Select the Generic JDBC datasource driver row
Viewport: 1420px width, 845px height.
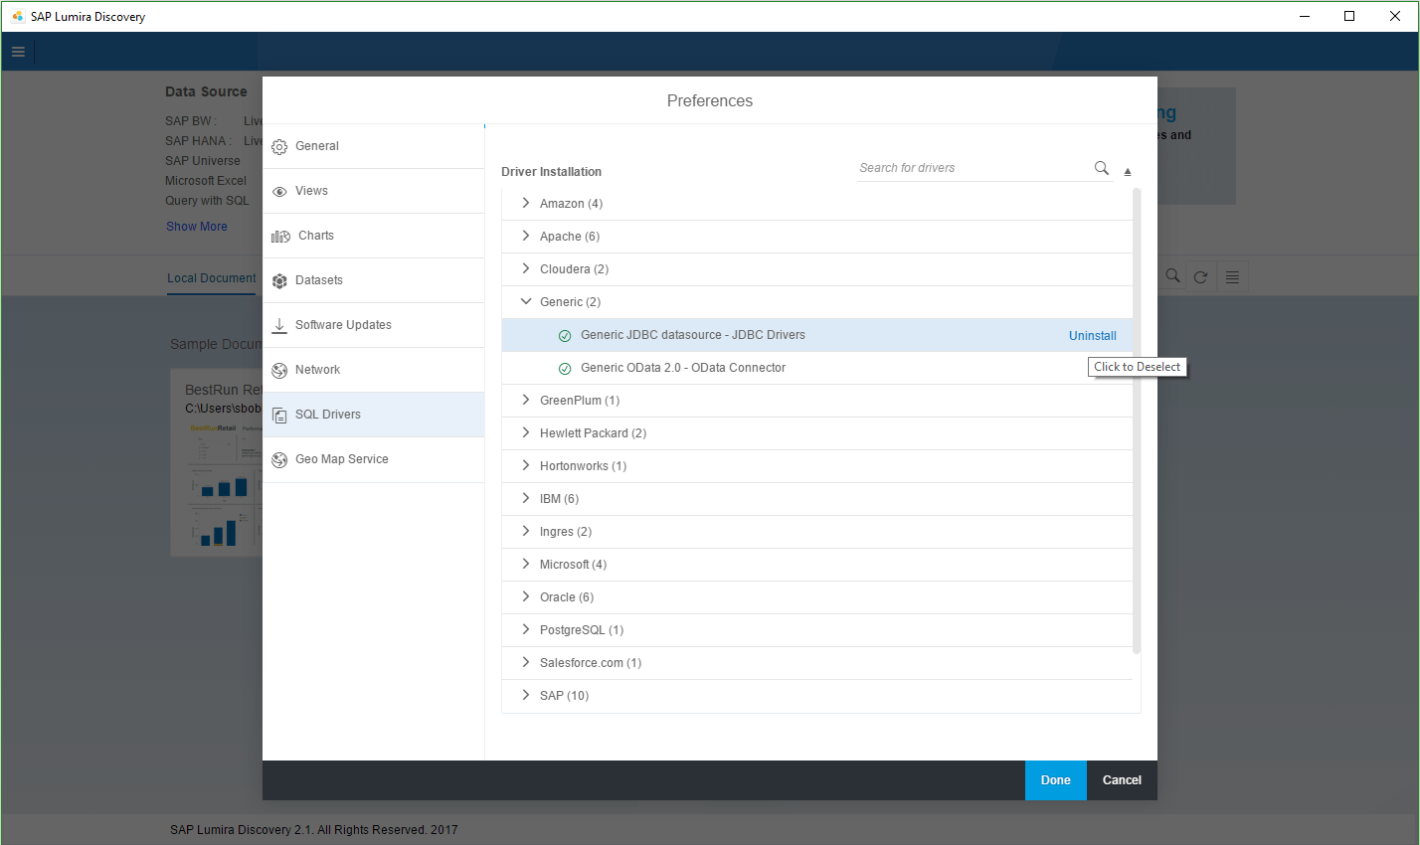click(x=816, y=335)
